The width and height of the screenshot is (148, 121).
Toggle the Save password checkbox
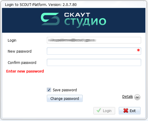(49, 90)
